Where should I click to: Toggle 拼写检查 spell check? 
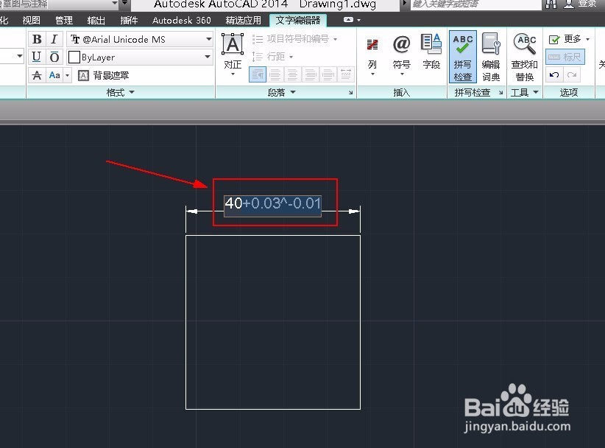click(x=463, y=57)
